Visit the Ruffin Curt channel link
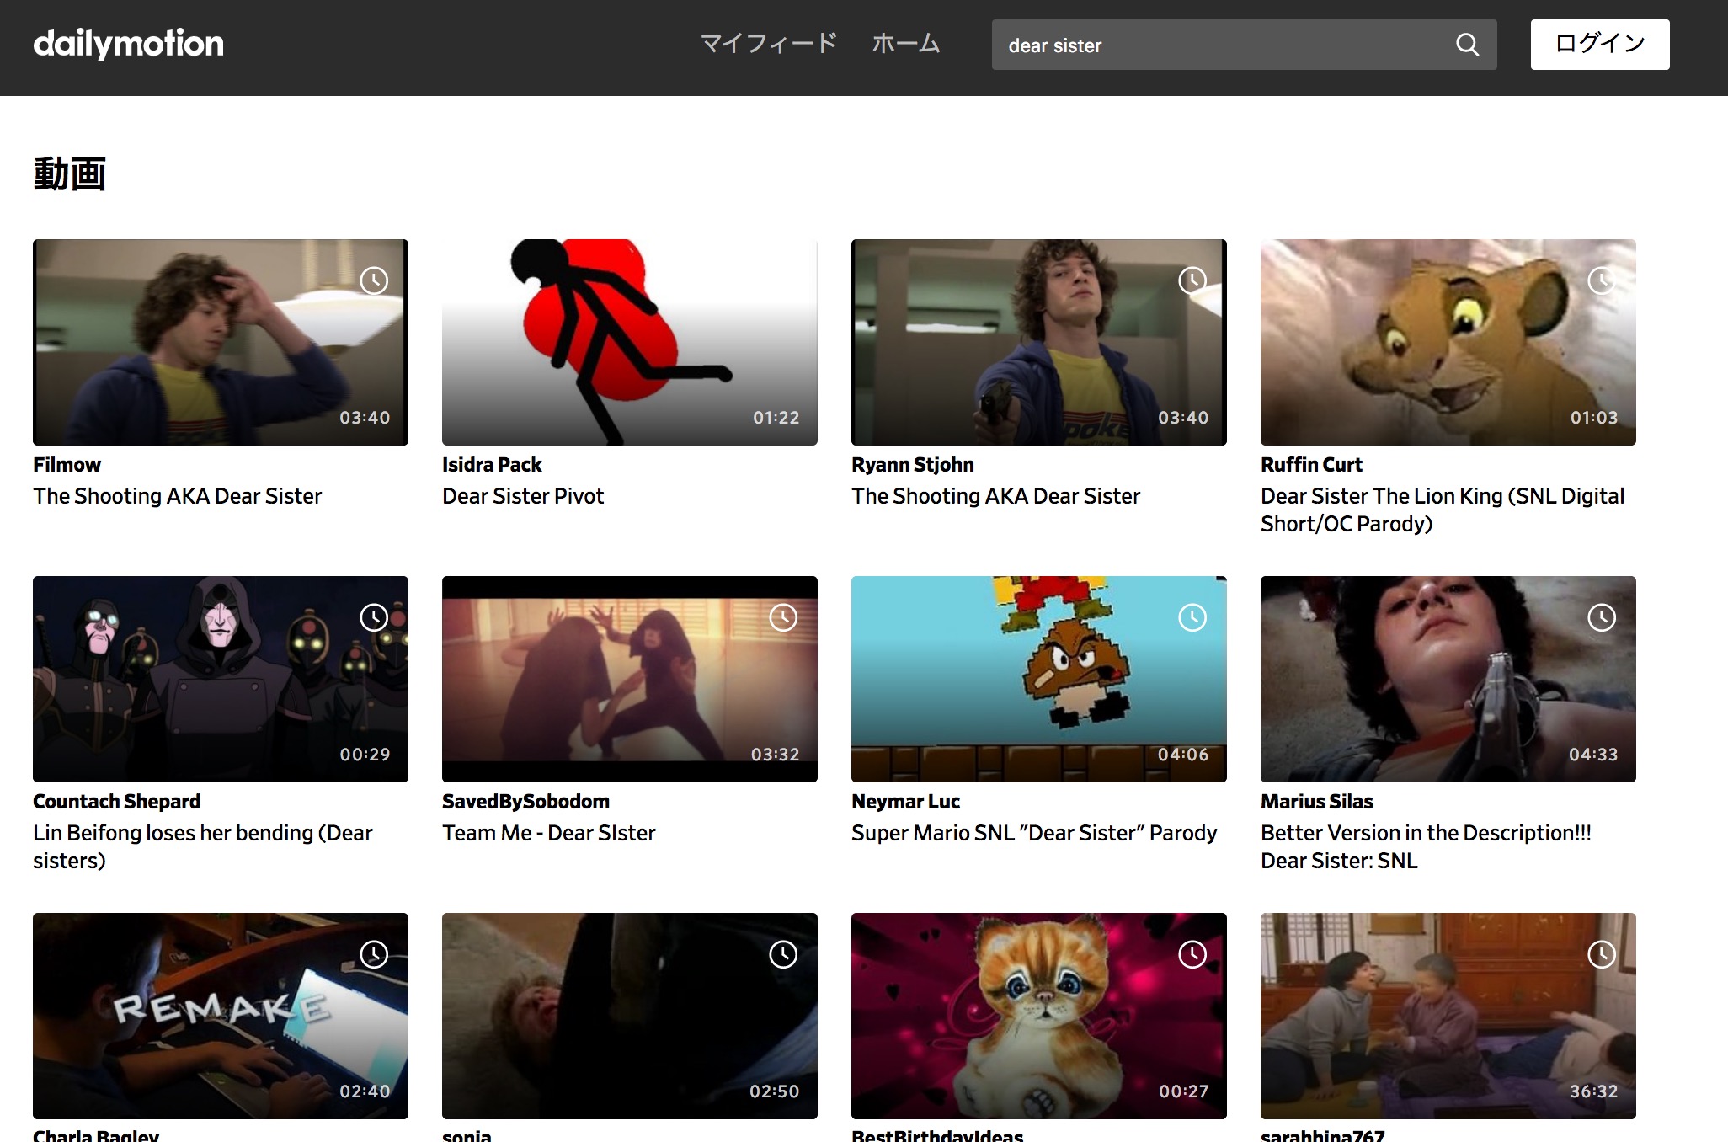1728x1142 pixels. click(x=1311, y=465)
